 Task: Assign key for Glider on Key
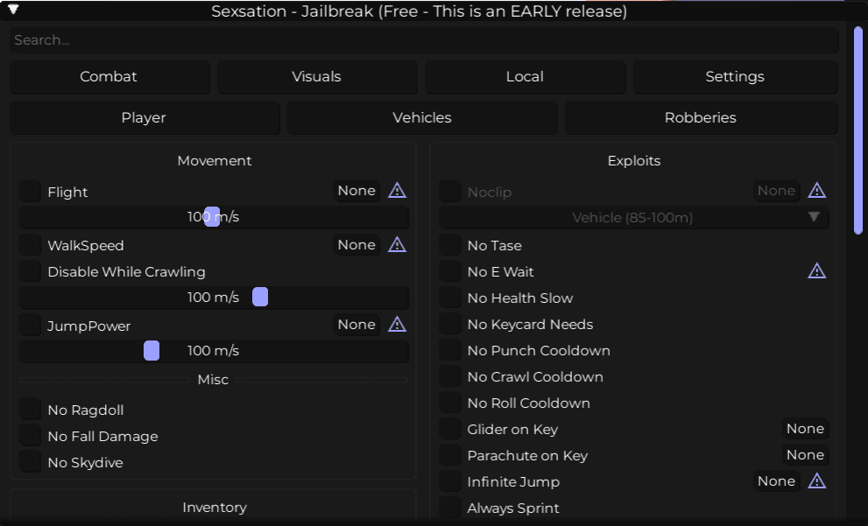click(806, 429)
